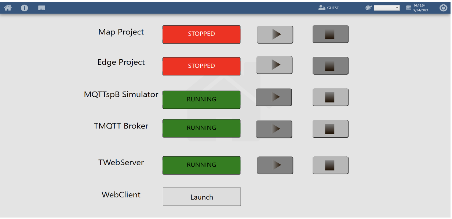Image resolution: width=452 pixels, height=219 pixels.
Task: Click the TWebServer RUNNING status
Action: 201,165
